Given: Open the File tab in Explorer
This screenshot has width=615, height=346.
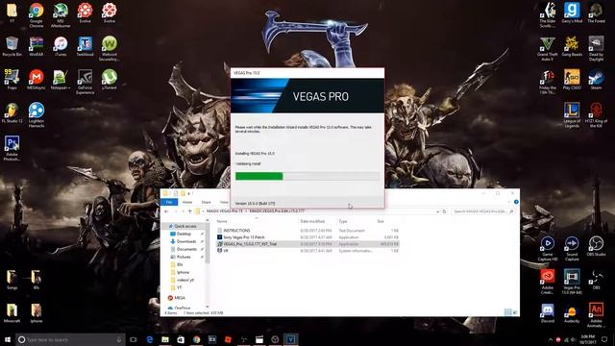Looking at the screenshot, I should click(169, 202).
